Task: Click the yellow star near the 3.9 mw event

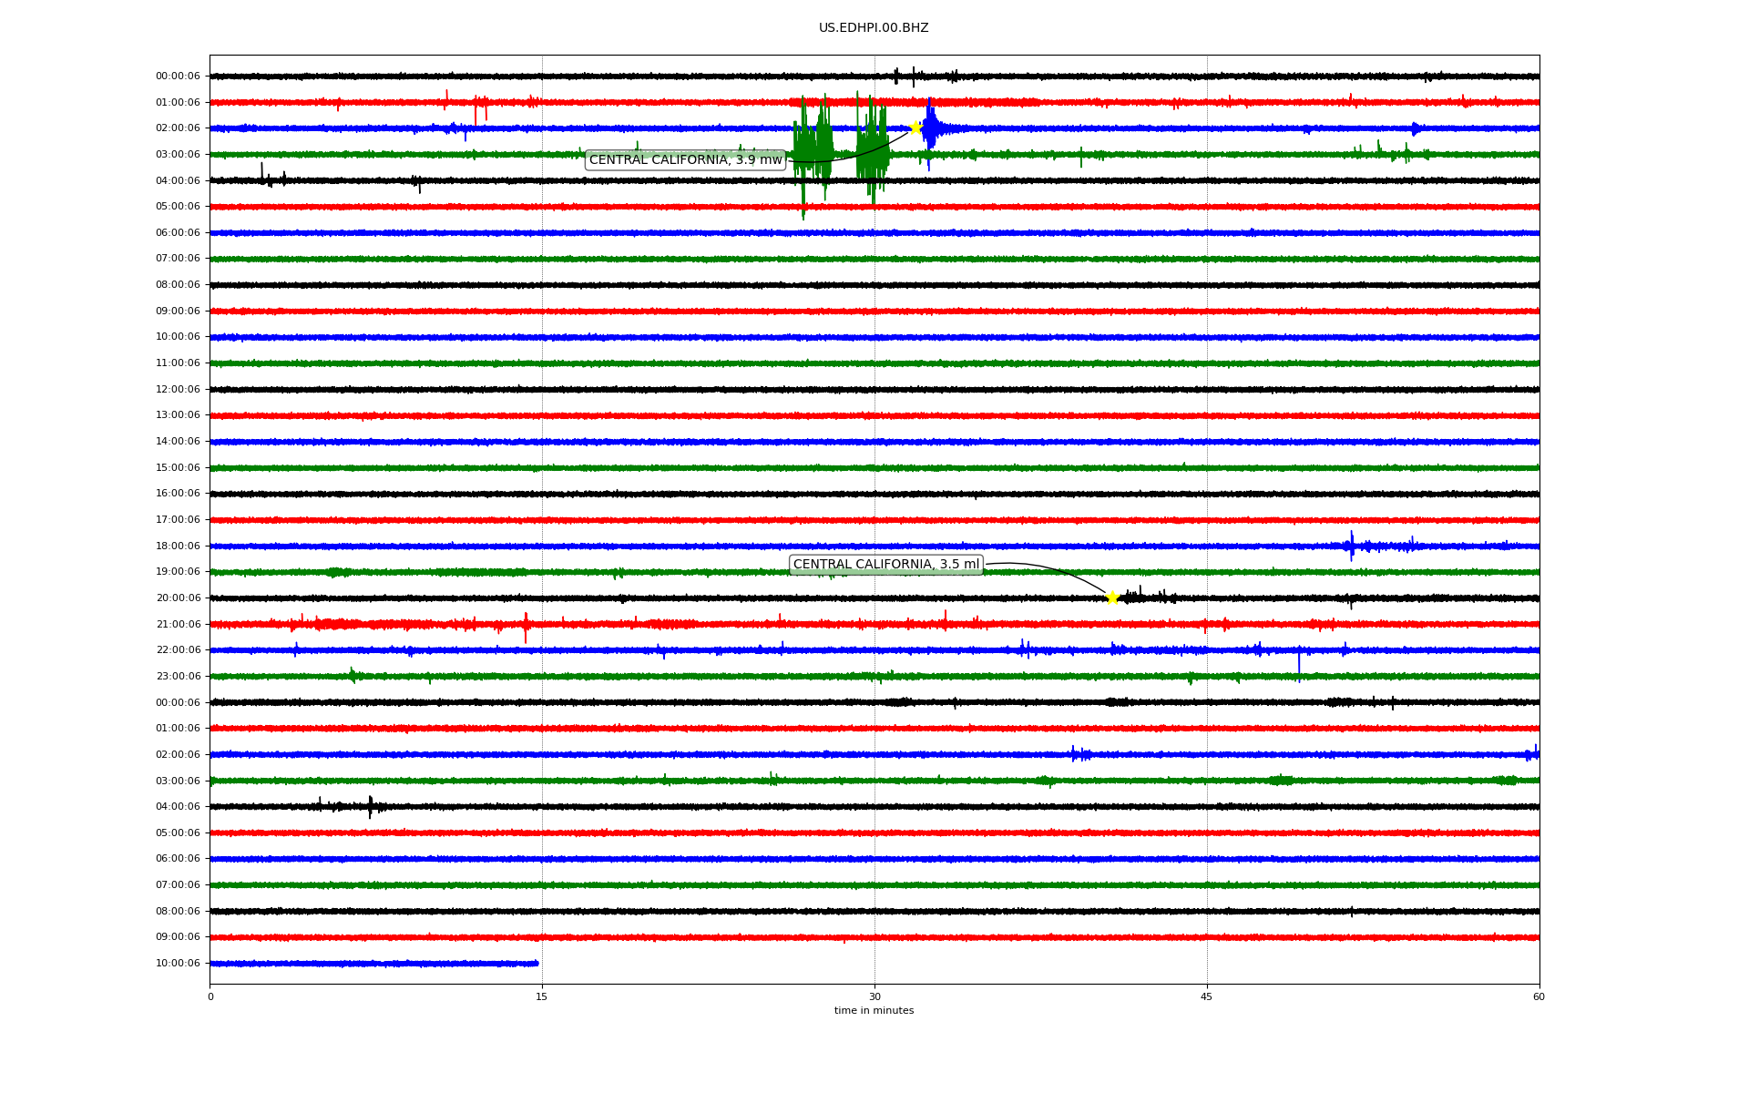Action: pyautogui.click(x=915, y=128)
